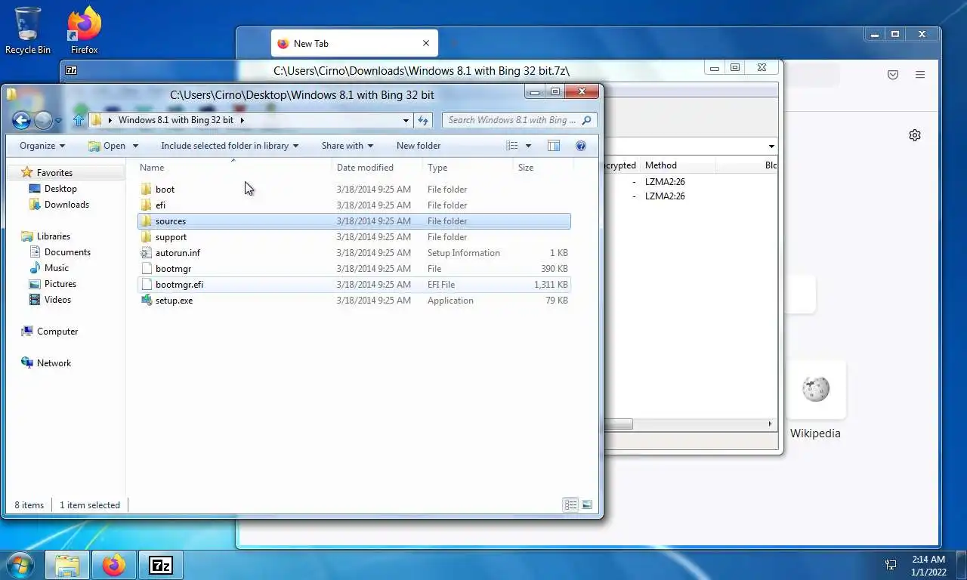Expand breadcrumb arrow after Windows 8.1 with Bing
This screenshot has height=580, width=967.
tap(242, 120)
